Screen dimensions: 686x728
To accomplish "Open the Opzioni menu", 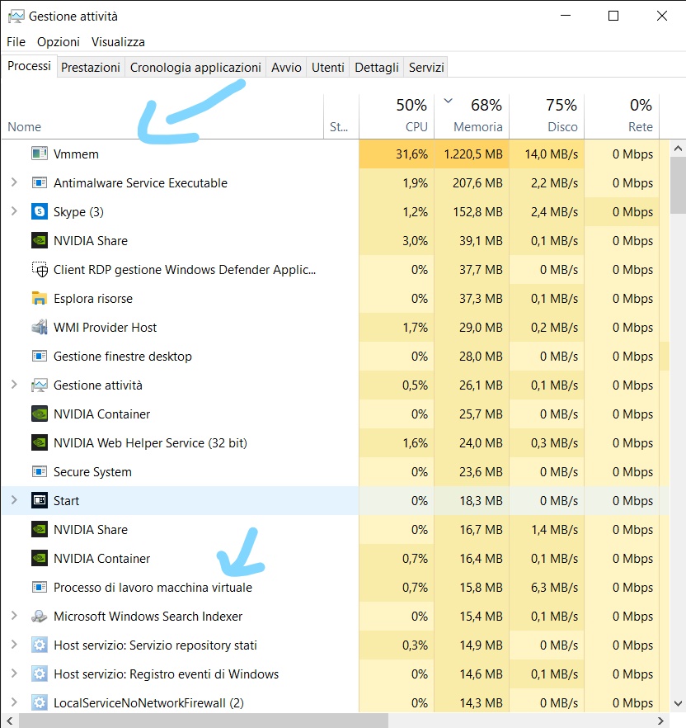I will [59, 42].
